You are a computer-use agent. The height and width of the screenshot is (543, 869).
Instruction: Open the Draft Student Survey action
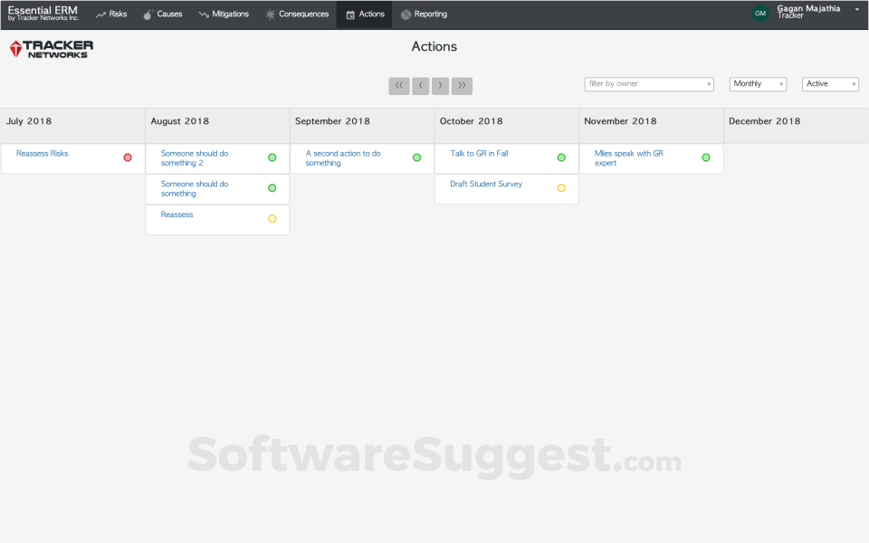click(486, 185)
